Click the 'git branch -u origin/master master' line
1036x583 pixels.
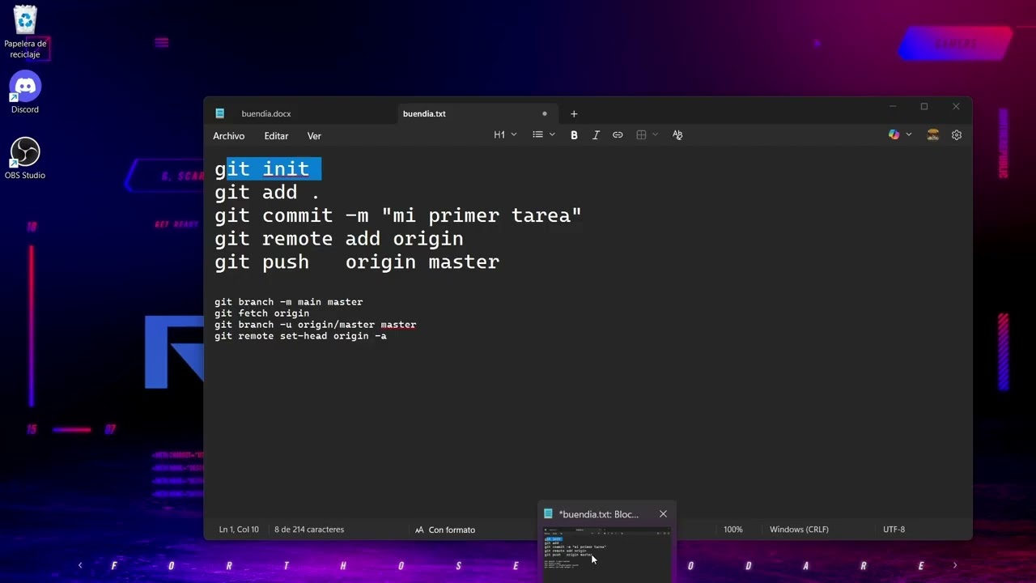tap(315, 325)
